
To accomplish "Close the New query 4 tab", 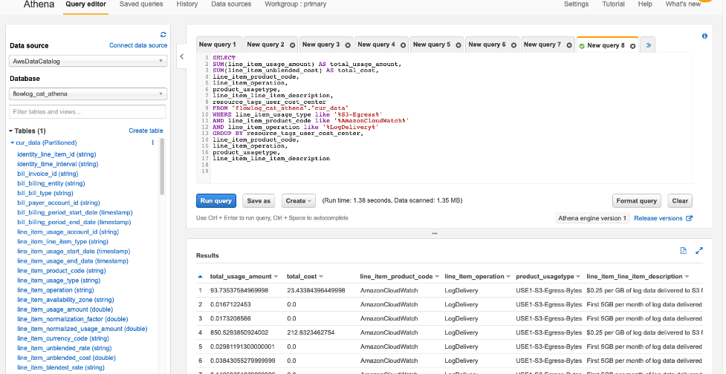I will 403,45.
